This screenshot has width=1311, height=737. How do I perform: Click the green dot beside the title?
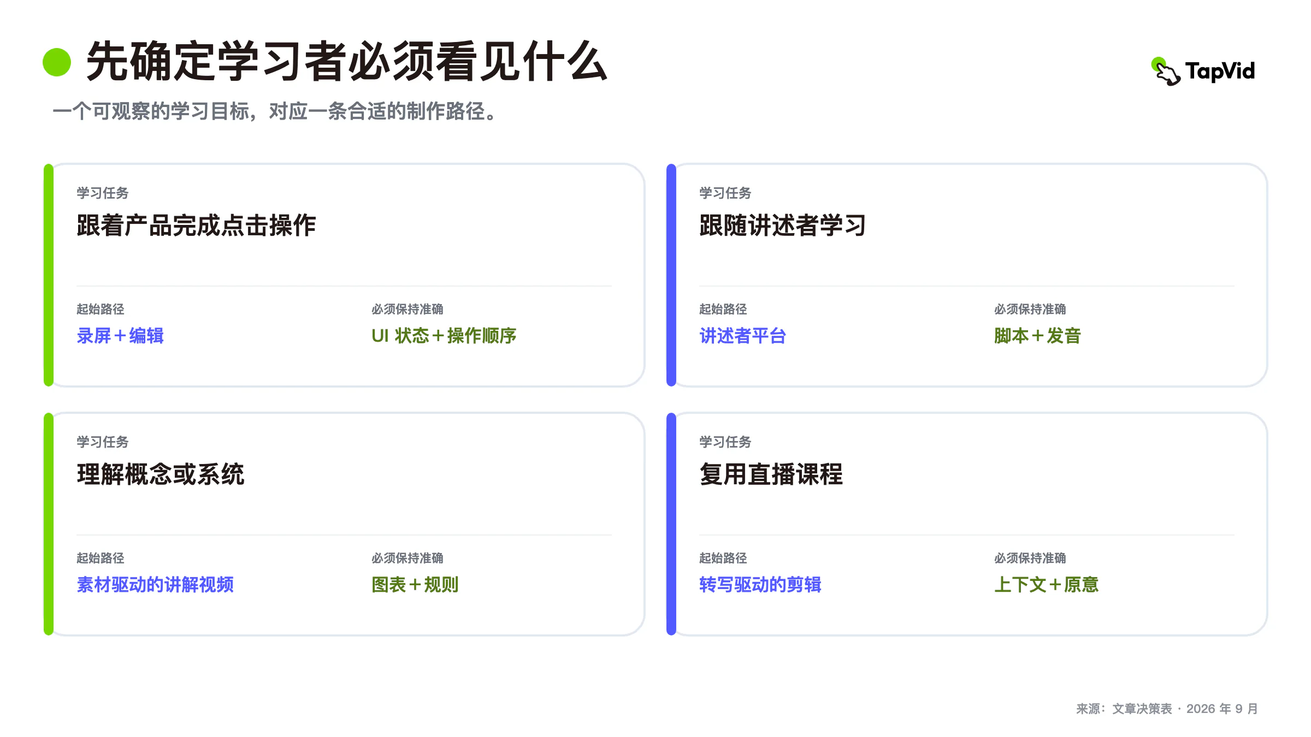pos(57,62)
